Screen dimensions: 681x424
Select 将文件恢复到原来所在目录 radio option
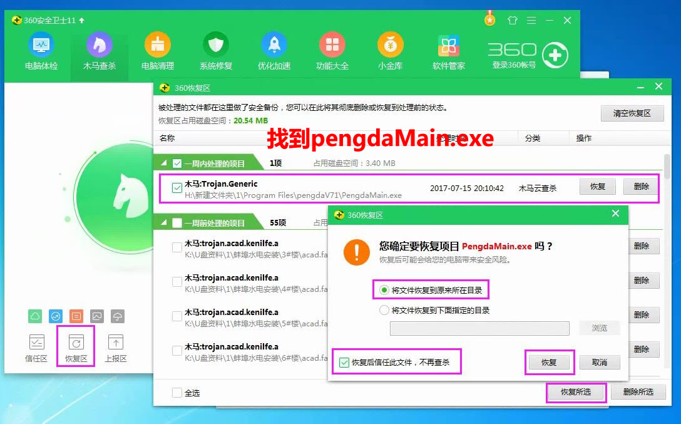(384, 290)
